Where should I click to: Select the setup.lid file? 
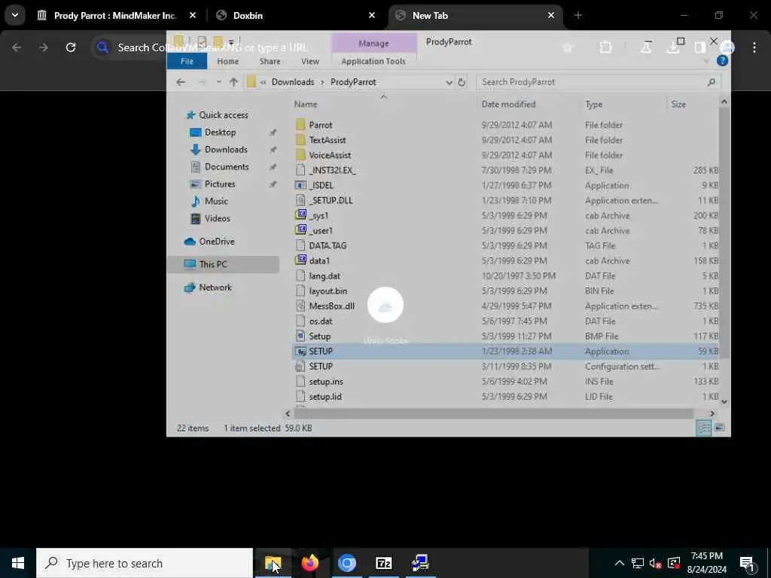pyautogui.click(x=325, y=397)
